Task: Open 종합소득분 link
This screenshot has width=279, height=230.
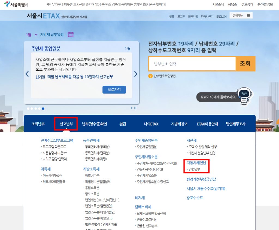Action: pos(92,188)
